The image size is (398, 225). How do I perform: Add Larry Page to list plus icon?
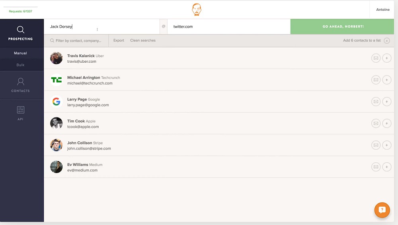(386, 102)
